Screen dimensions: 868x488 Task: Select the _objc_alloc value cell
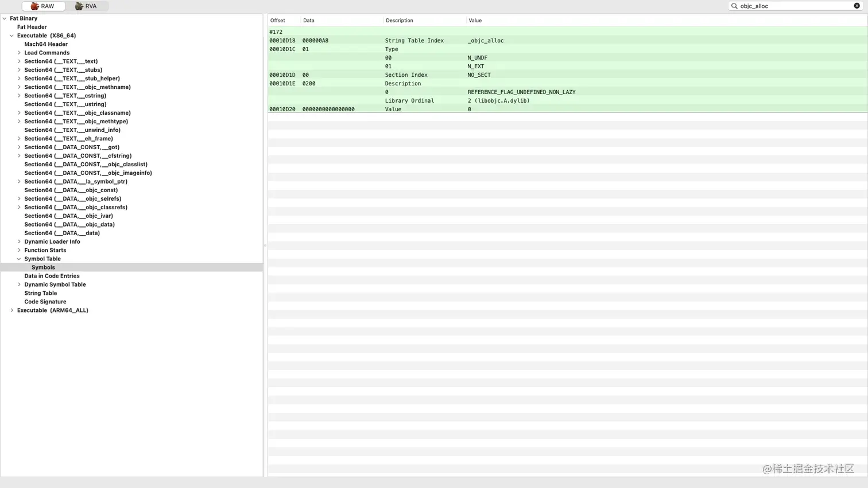tap(486, 41)
